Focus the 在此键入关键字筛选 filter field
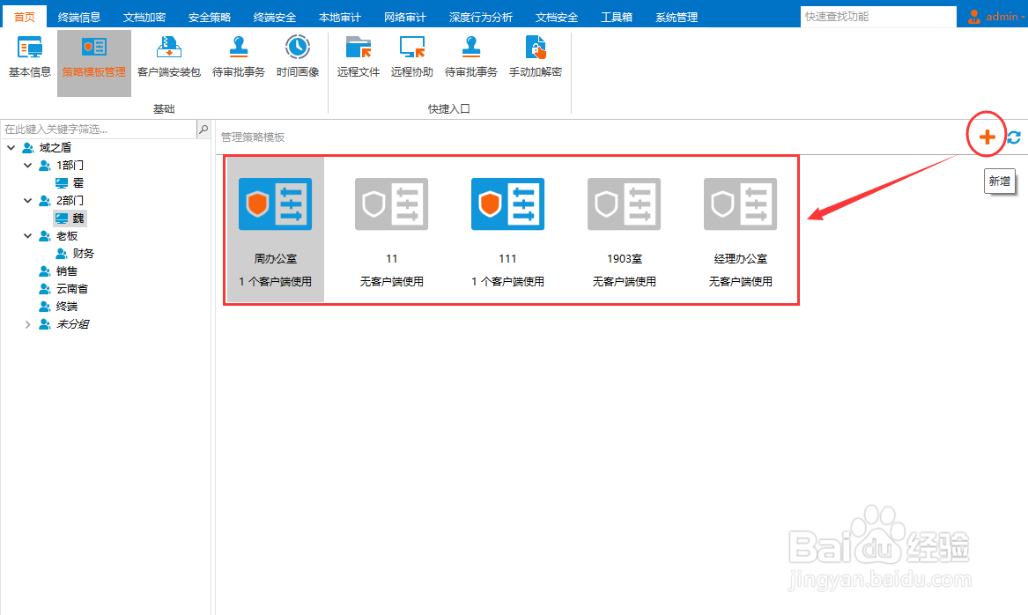 pyautogui.click(x=99, y=130)
